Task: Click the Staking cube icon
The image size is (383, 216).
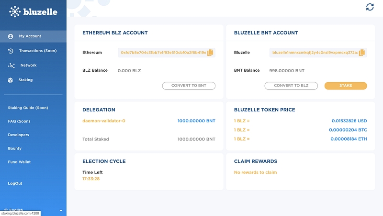Action: [x=11, y=80]
